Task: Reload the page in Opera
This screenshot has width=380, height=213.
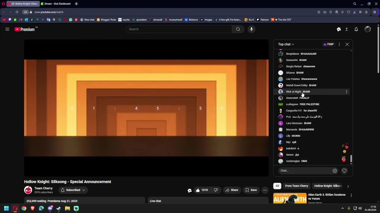Action: click(x=17, y=12)
